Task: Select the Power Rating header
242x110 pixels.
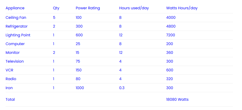Action: coord(88,8)
